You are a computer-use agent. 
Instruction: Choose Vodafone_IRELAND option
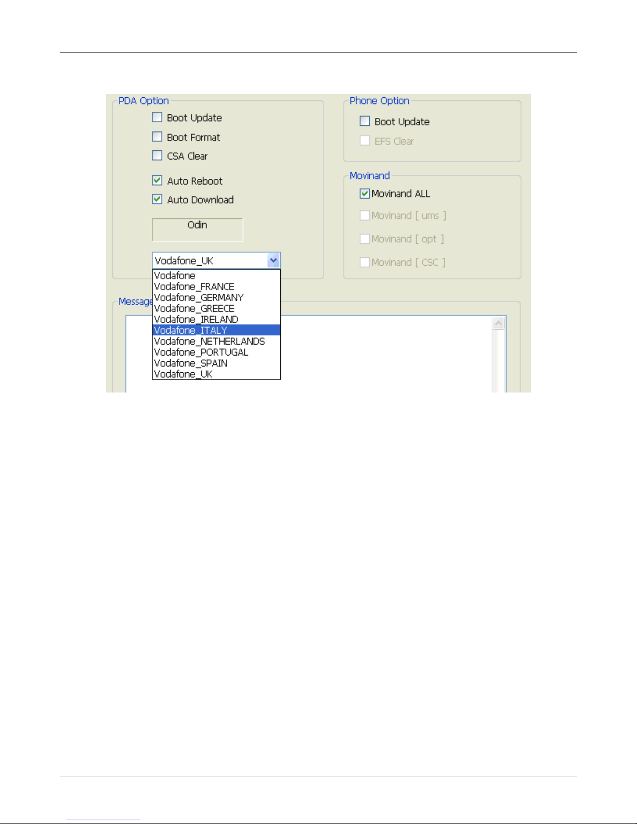tap(216, 319)
